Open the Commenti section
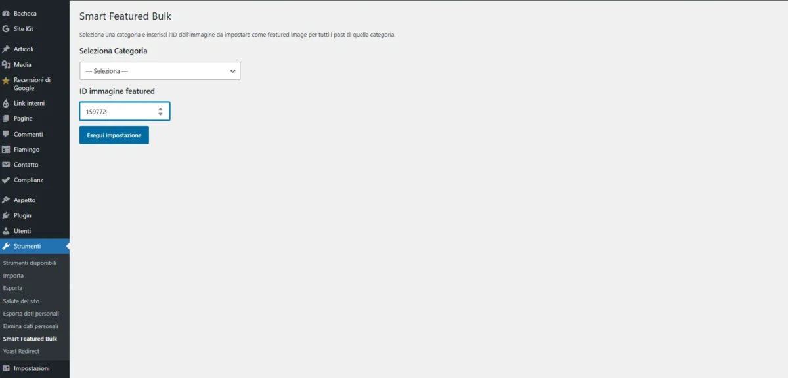This screenshot has height=378, width=788. (35, 134)
